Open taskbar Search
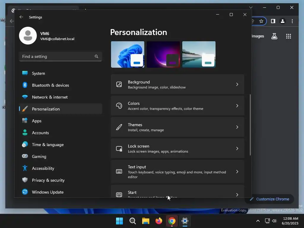This screenshot has height=228, width=304. [x=133, y=221]
